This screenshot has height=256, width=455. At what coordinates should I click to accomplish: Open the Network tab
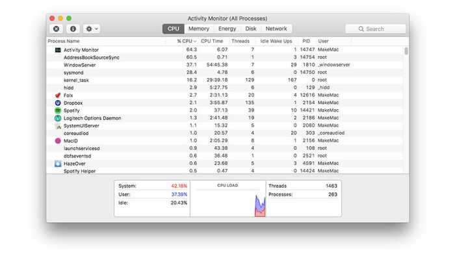[276, 29]
